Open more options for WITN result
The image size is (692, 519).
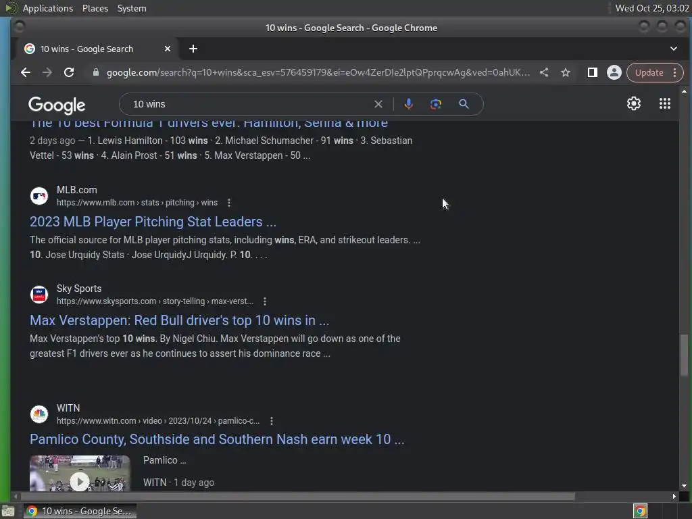pos(272,421)
